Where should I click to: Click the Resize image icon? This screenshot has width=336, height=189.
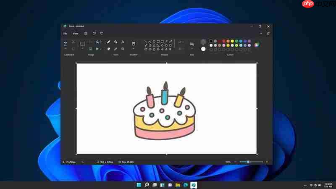pyautogui.click(x=90, y=49)
